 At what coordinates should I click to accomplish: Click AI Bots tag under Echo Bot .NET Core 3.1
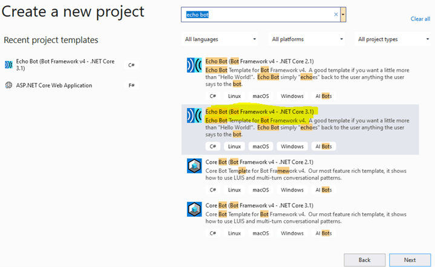[x=324, y=147]
